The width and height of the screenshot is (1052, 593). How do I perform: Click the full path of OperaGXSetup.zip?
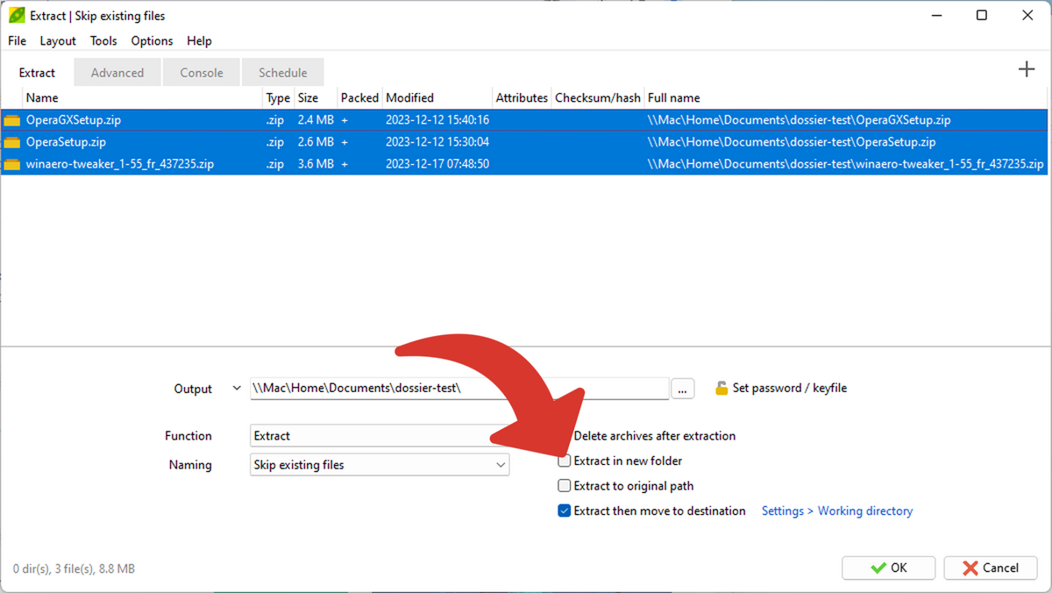click(800, 120)
